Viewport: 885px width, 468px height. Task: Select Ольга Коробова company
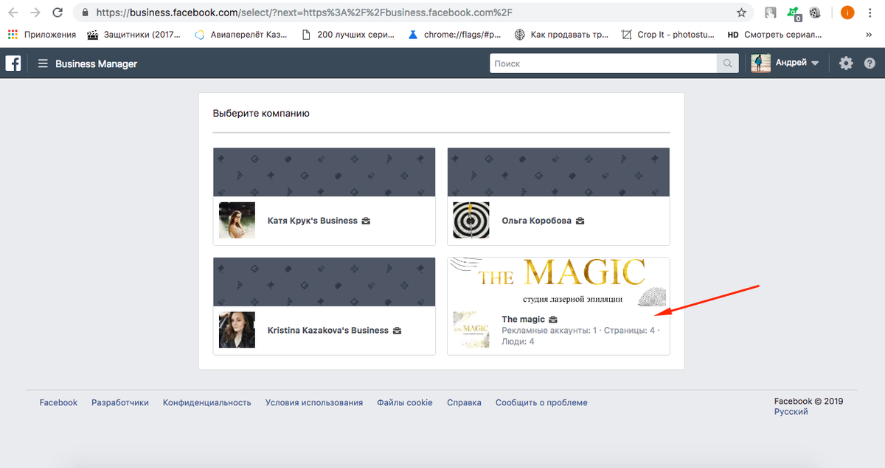point(558,196)
